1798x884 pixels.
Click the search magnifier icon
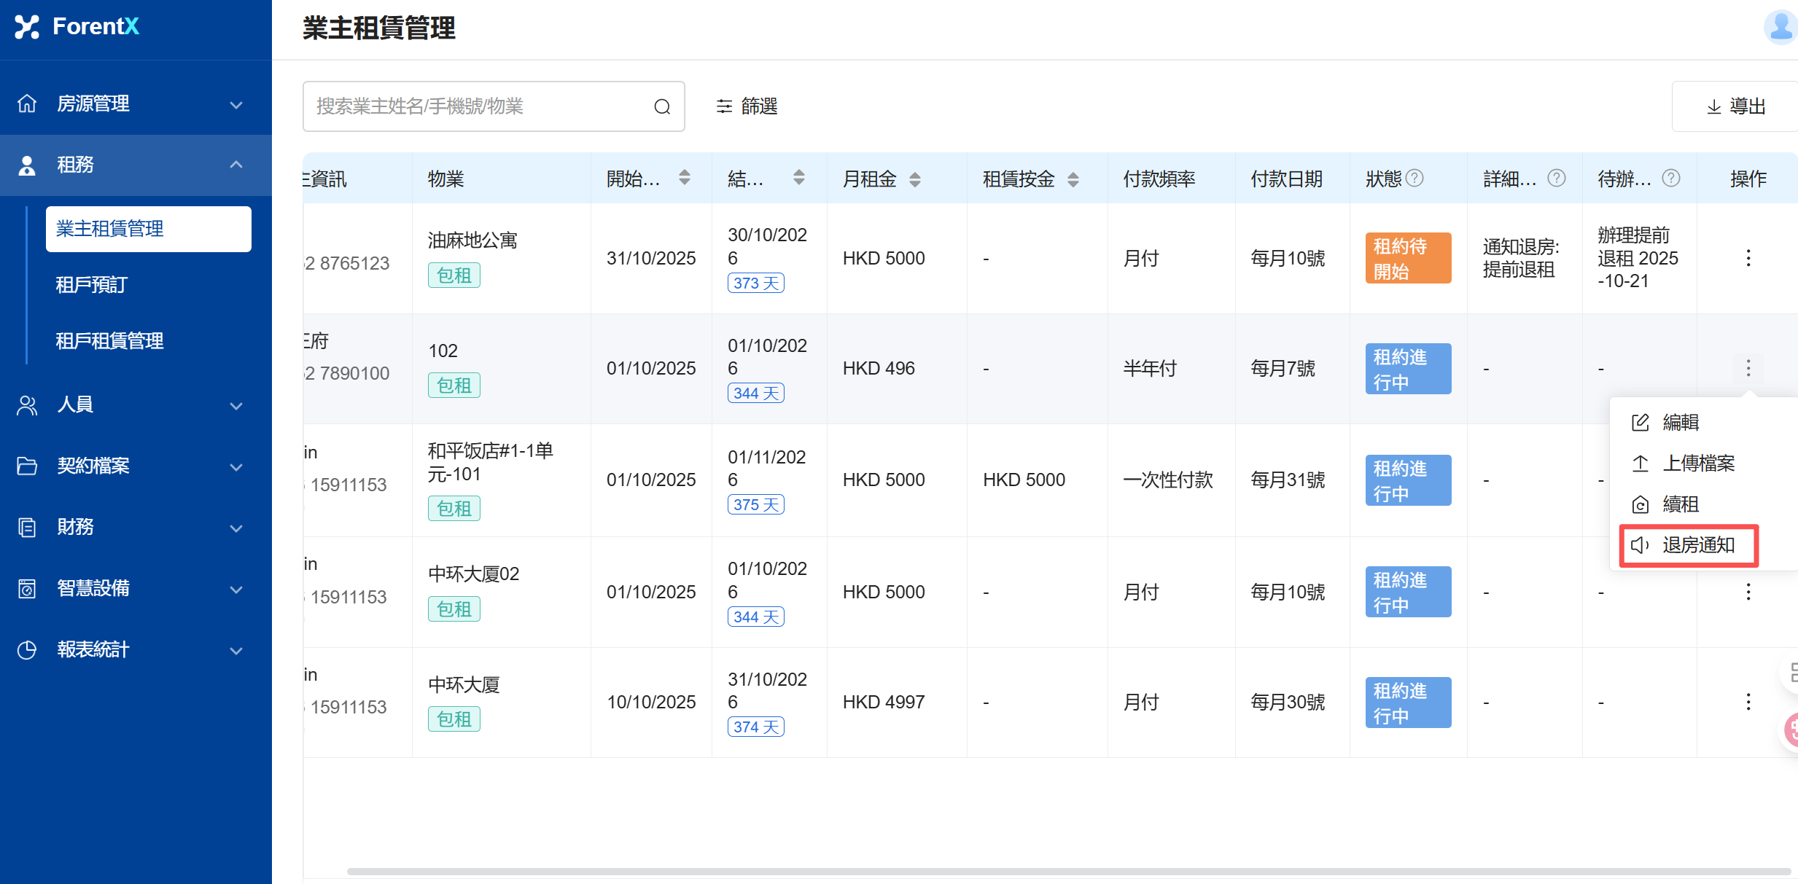point(662,106)
